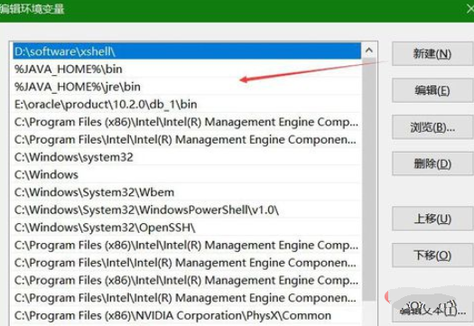
Task: Select the E:\oracle\product\10.2.0\db_1\bin entry
Action: coord(187,105)
